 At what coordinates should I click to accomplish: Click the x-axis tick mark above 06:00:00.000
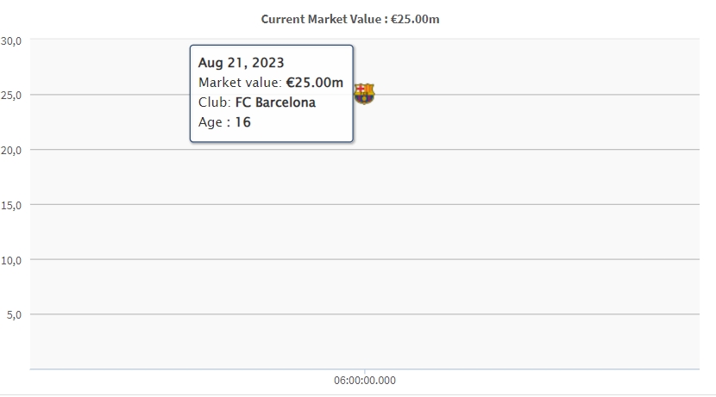point(364,371)
